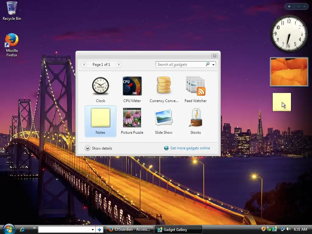Expand Show details chevron

[x=87, y=148]
